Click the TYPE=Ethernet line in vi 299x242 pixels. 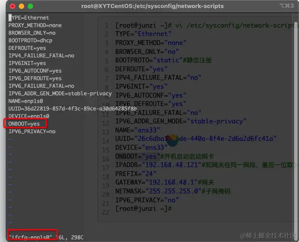29,18
